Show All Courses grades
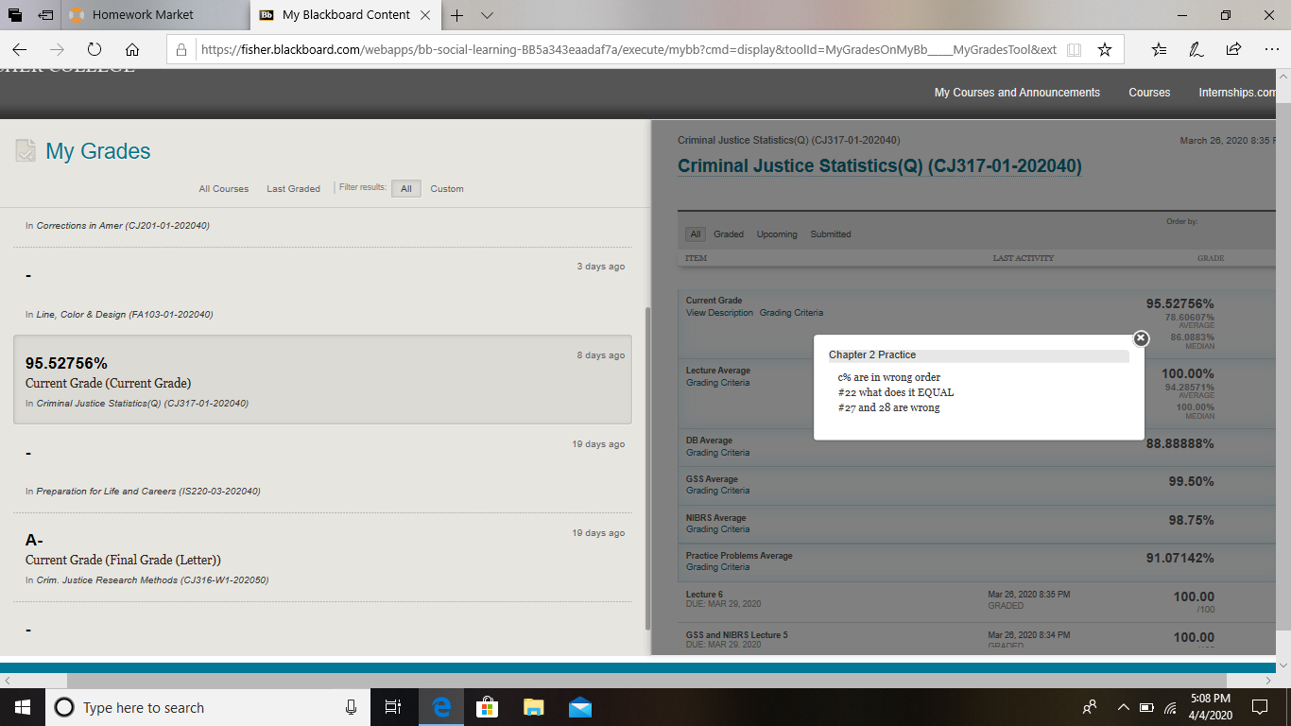 [224, 189]
